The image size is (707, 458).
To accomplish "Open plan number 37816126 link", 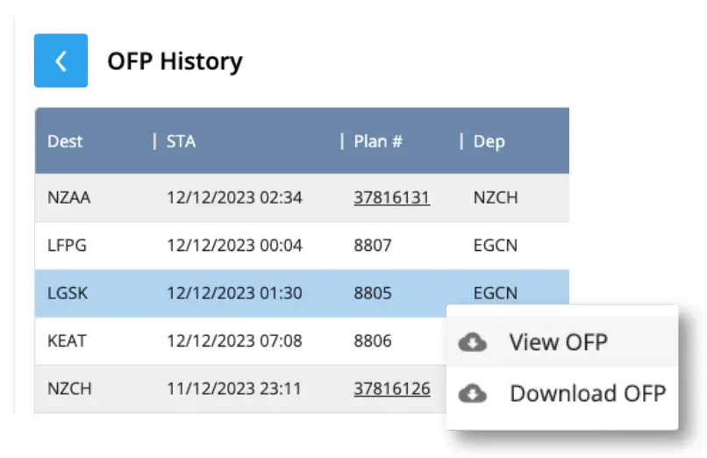I will [391, 389].
